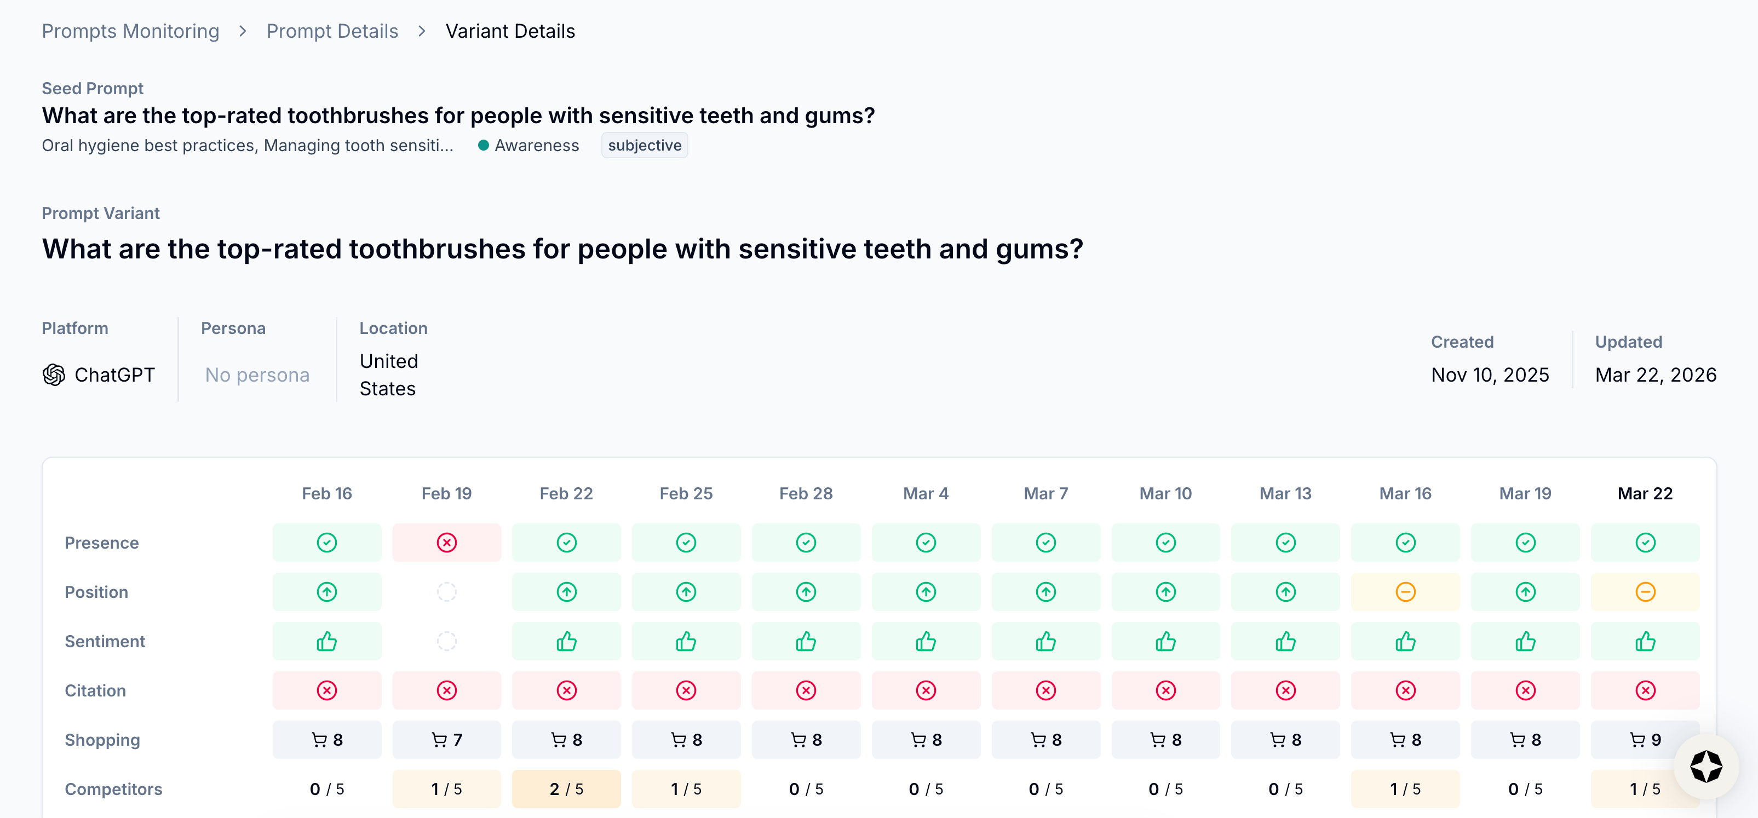1758x818 pixels.
Task: Click the Feb 19 failed presence icon
Action: pos(446,543)
